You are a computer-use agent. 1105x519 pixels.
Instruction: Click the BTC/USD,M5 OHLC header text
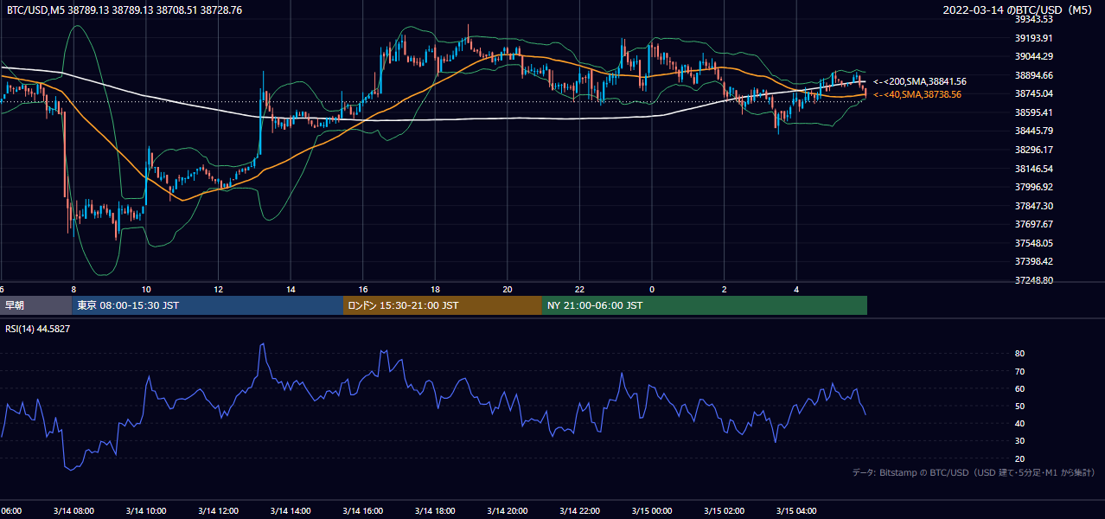coord(125,10)
